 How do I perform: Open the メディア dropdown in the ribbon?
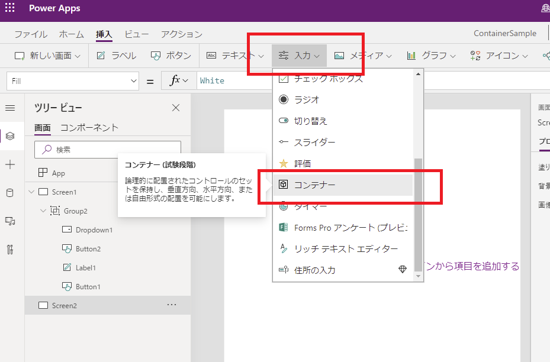(363, 56)
